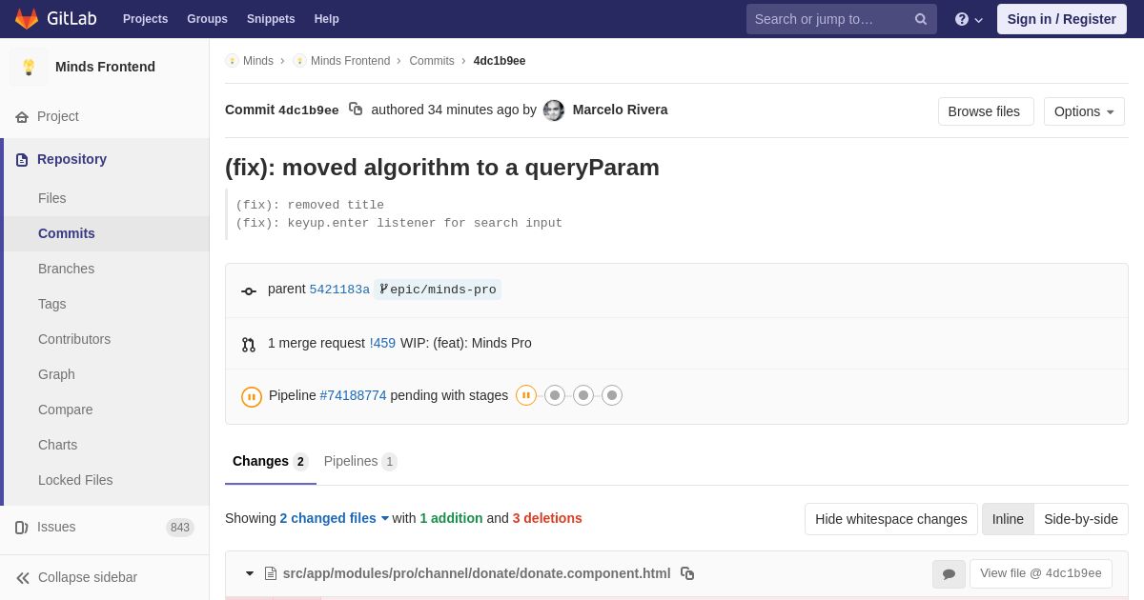
Task: Copy the commit SHA with clipboard icon
Action: click(x=356, y=110)
